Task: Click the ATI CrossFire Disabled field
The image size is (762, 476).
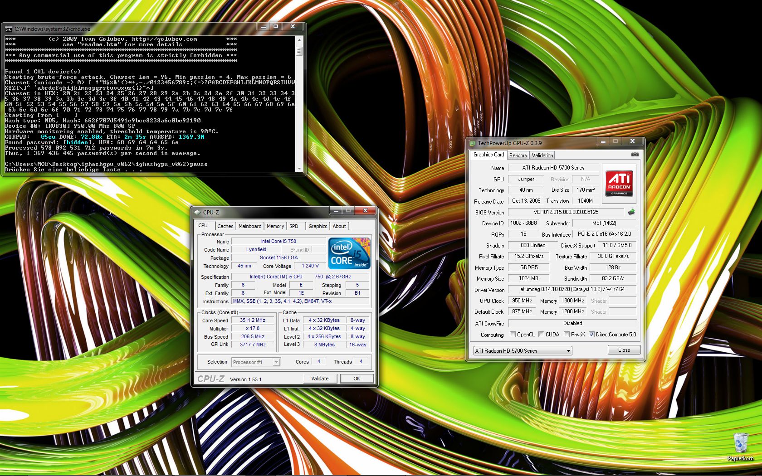Action: 572,323
